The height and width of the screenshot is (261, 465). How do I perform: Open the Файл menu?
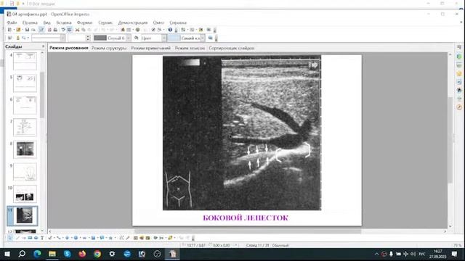click(x=12, y=22)
